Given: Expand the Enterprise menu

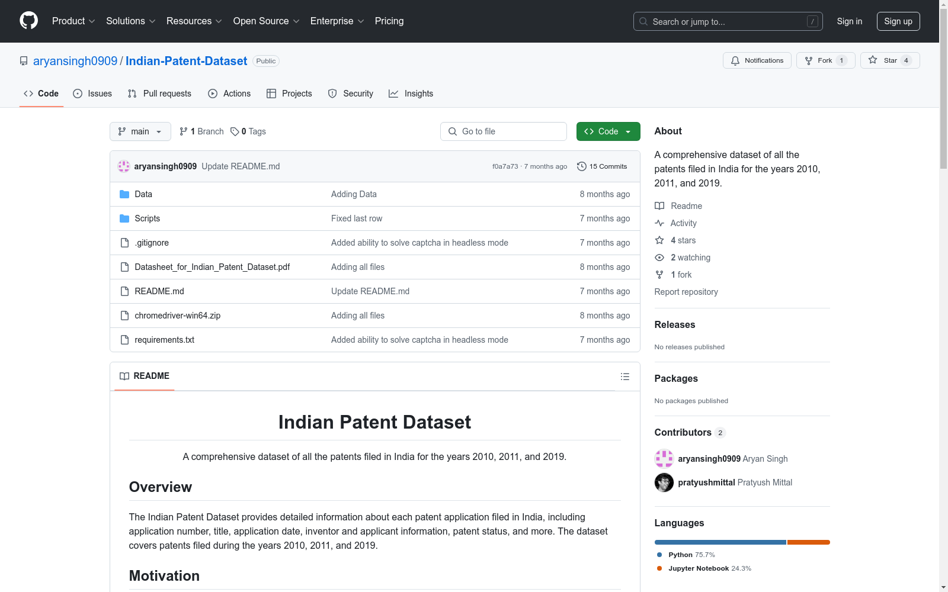Looking at the screenshot, I should click(x=337, y=21).
